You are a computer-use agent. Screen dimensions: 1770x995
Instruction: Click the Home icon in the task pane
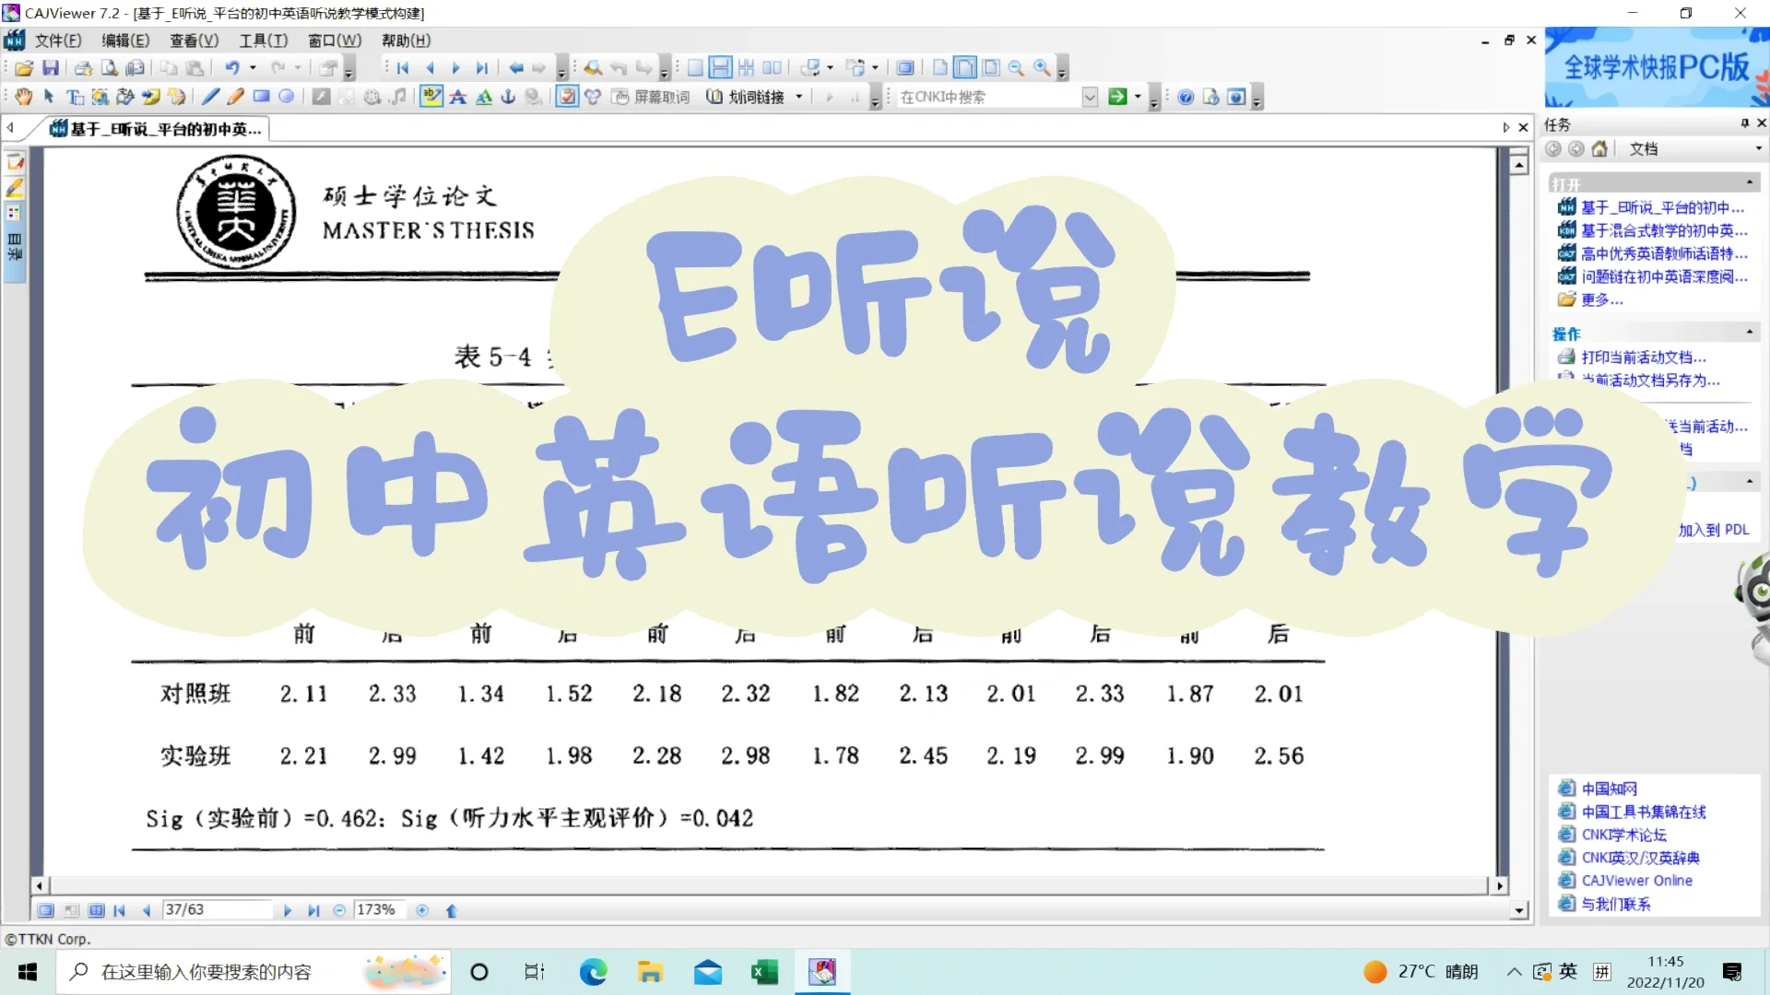click(1599, 149)
